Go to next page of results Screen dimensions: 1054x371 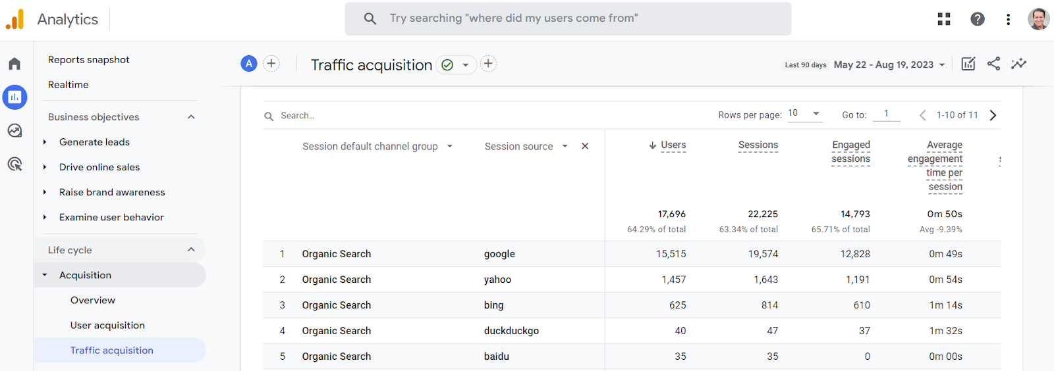pyautogui.click(x=993, y=115)
